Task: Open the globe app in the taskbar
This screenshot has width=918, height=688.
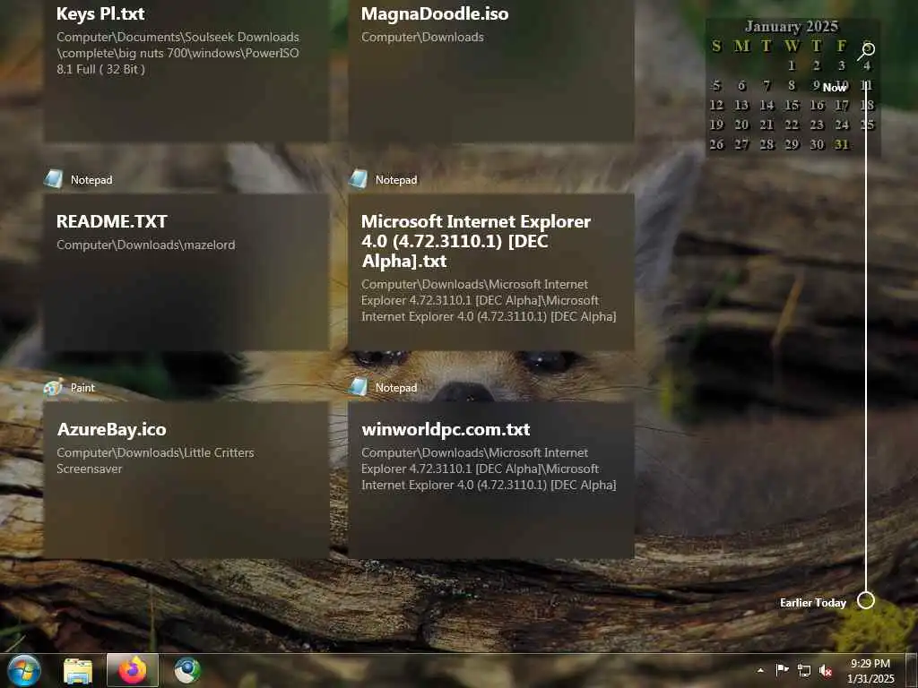Action: point(187,670)
